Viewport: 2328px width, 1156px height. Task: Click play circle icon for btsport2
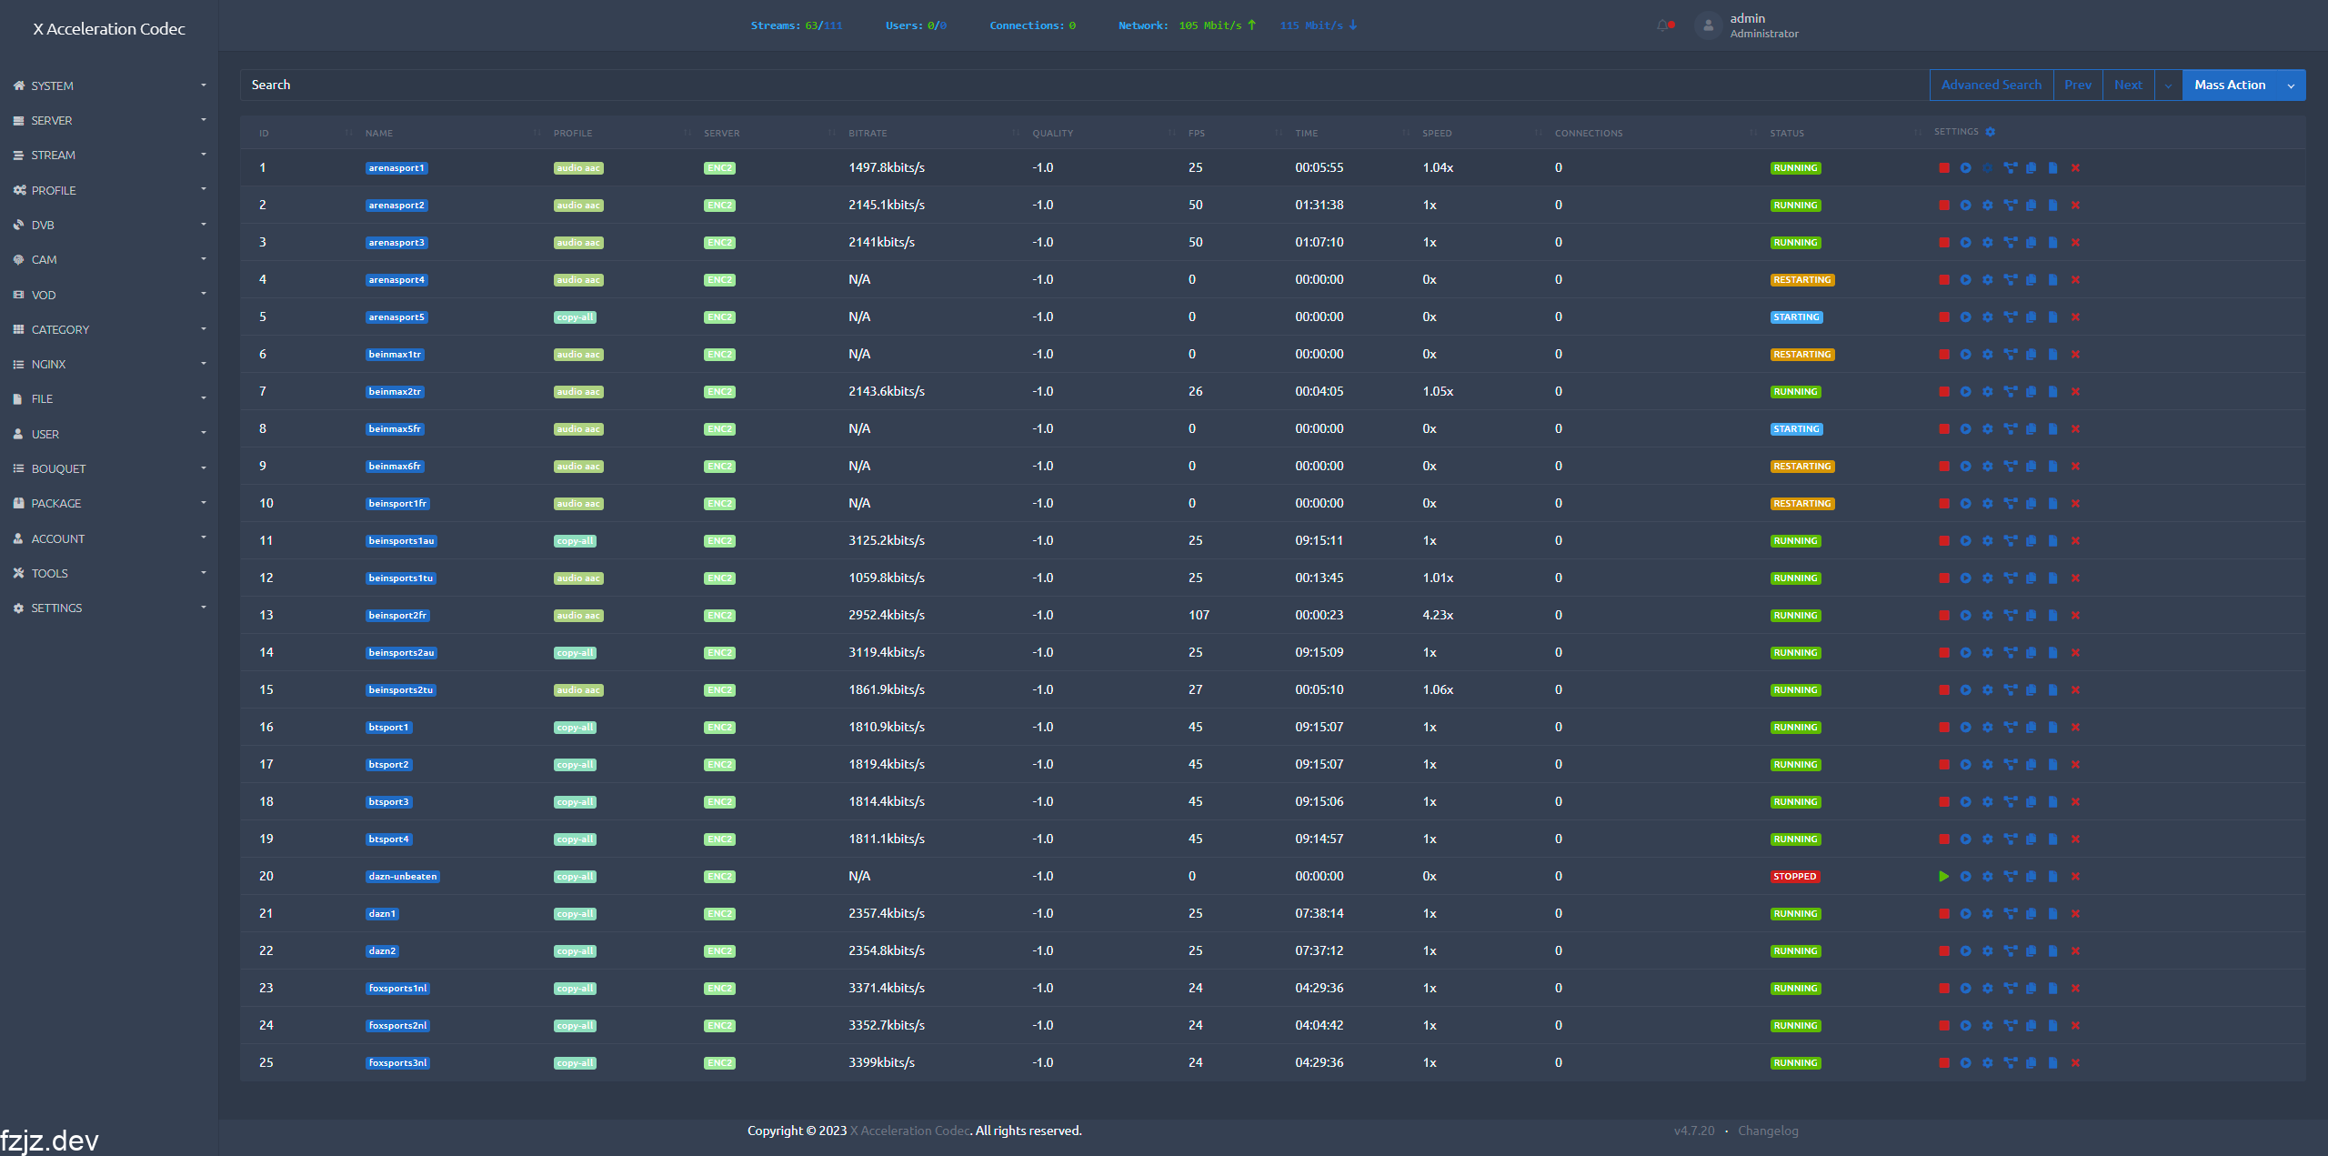1965,765
